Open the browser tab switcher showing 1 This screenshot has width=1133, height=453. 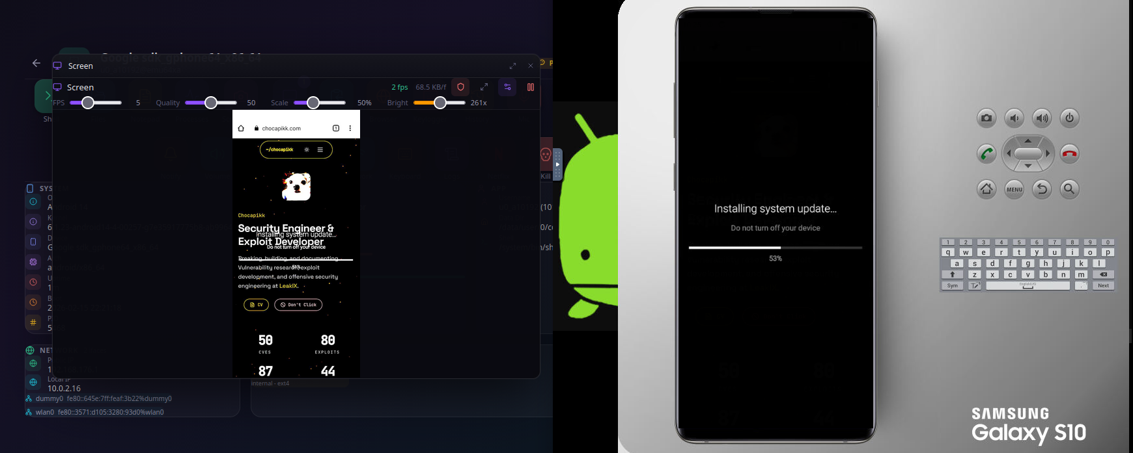click(336, 128)
